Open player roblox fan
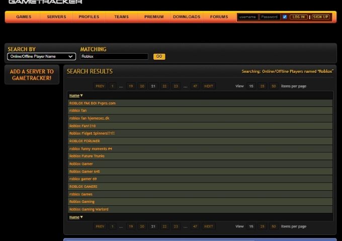The image size is (342, 241). point(78,110)
